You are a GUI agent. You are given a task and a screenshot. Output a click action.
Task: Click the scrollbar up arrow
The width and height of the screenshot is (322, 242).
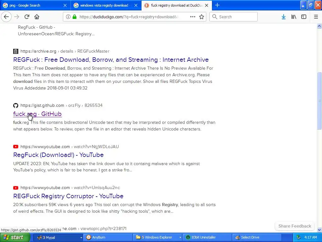[x=319, y=26]
